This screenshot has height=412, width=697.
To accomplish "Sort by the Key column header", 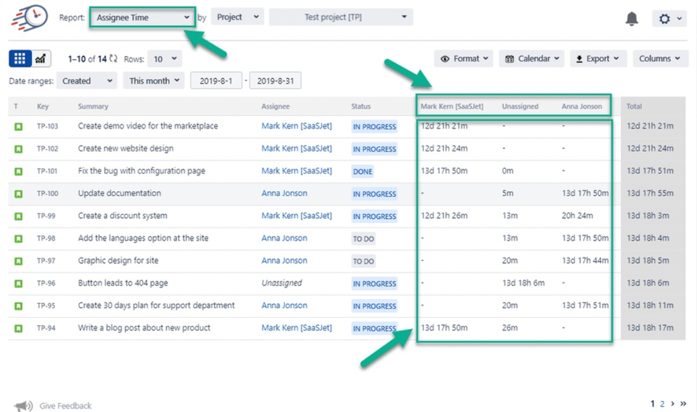I will (43, 107).
